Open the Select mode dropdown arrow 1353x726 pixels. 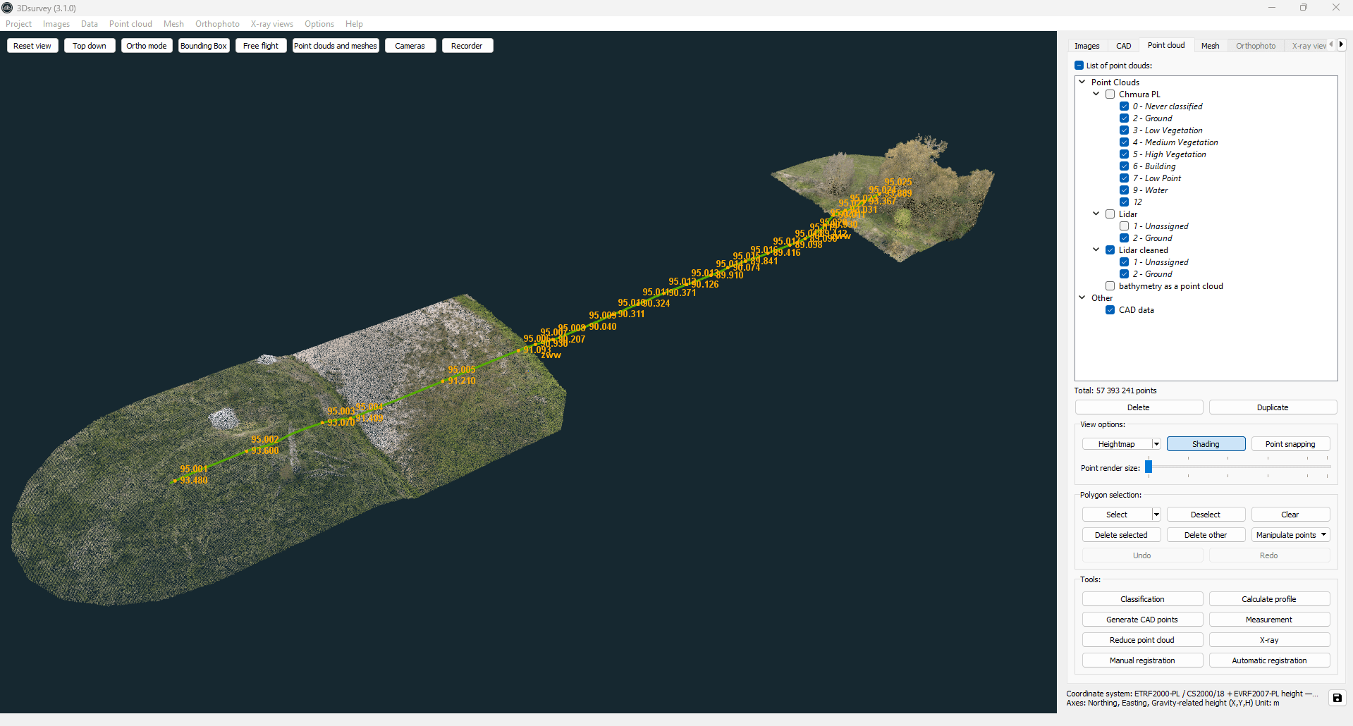point(1156,515)
